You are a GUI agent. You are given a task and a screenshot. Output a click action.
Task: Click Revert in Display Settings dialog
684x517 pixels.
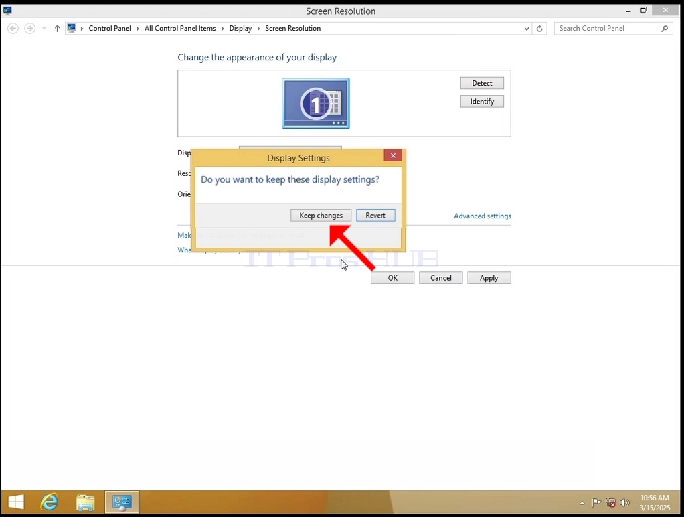point(375,215)
